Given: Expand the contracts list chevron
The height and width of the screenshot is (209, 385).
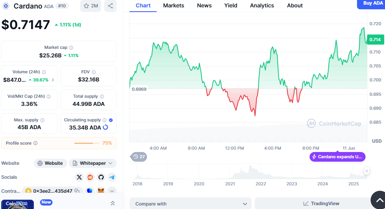Looking at the screenshot, I should coord(112,191).
